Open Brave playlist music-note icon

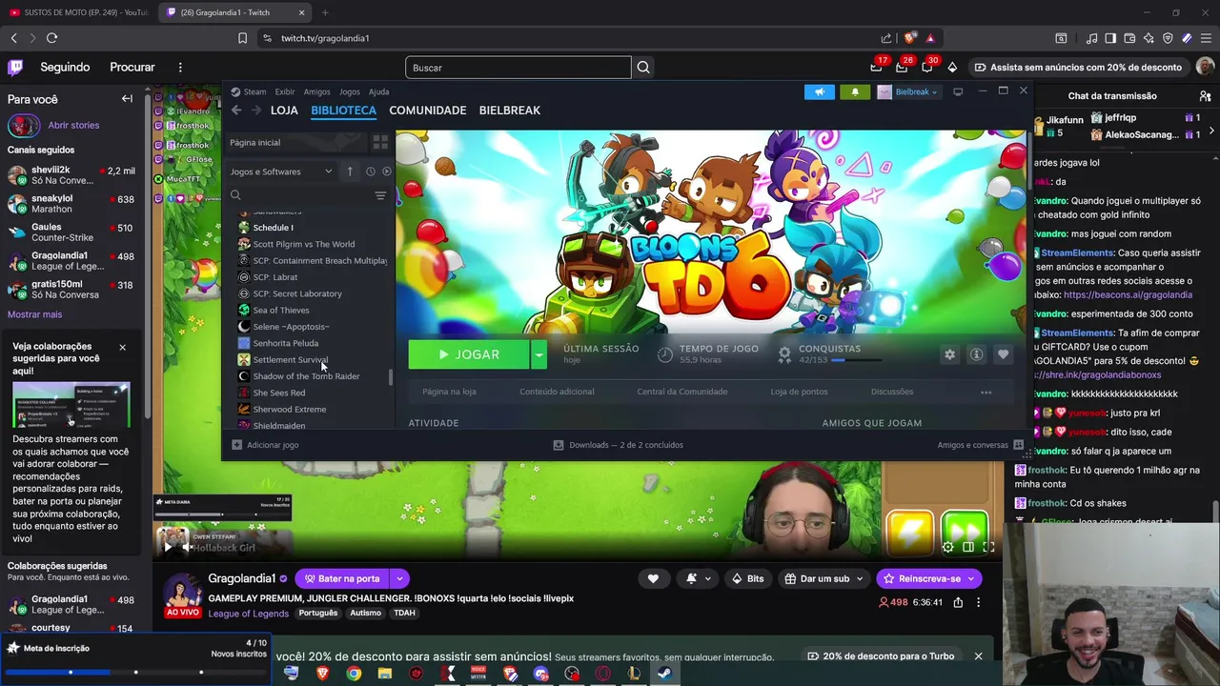coord(1091,38)
